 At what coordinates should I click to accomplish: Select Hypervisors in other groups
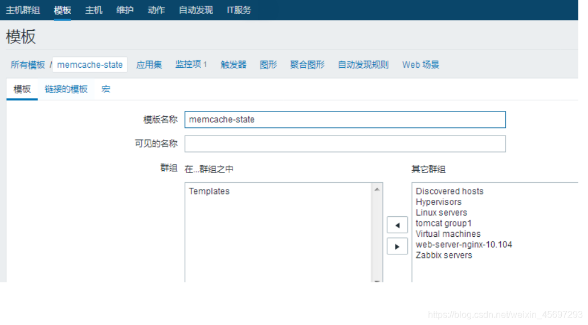pyautogui.click(x=438, y=202)
